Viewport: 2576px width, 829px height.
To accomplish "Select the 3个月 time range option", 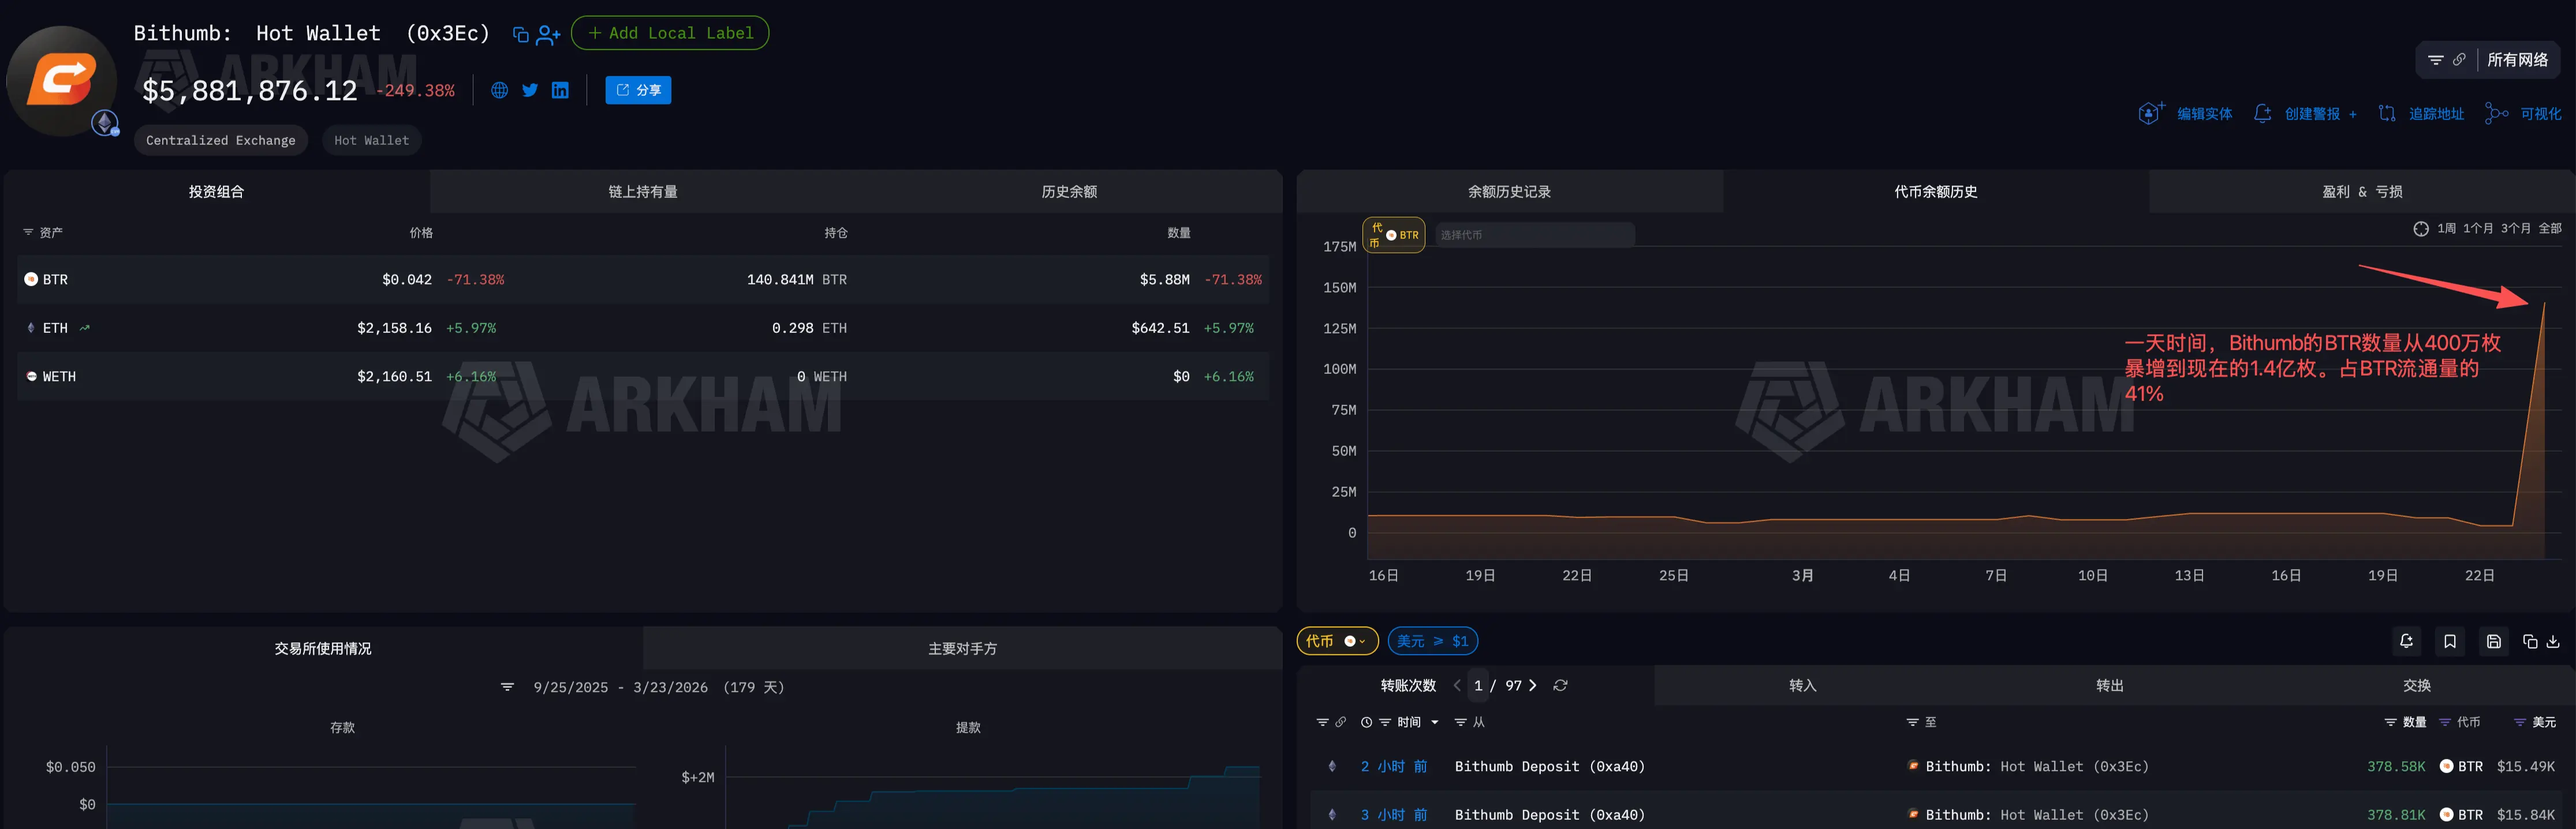I will [x=2515, y=228].
